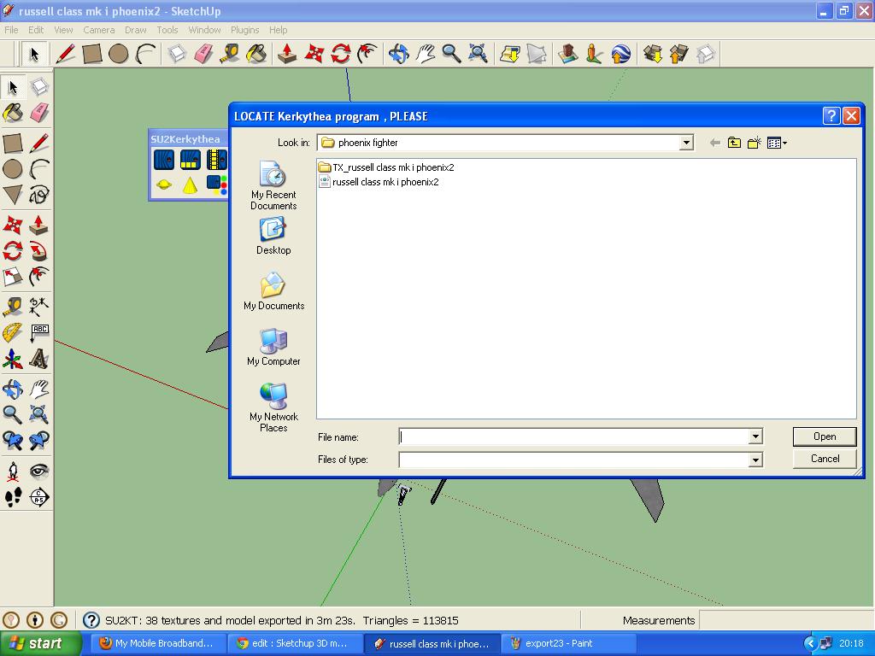
Task: Select the Section Plane tool
Action: 39,497
